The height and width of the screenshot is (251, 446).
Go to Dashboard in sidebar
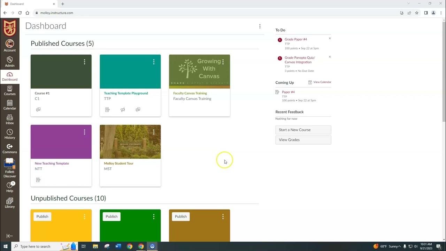click(x=10, y=76)
